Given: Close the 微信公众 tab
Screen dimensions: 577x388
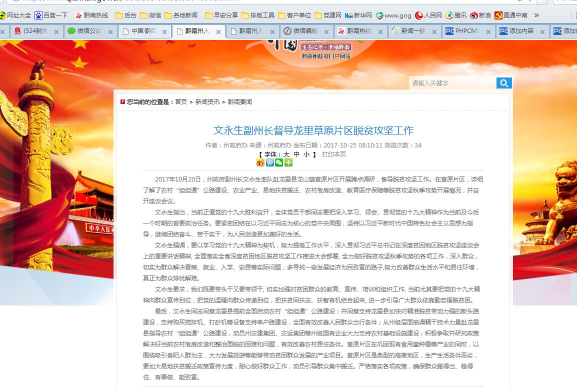Looking at the screenshot, I should pyautogui.click(x=110, y=32).
